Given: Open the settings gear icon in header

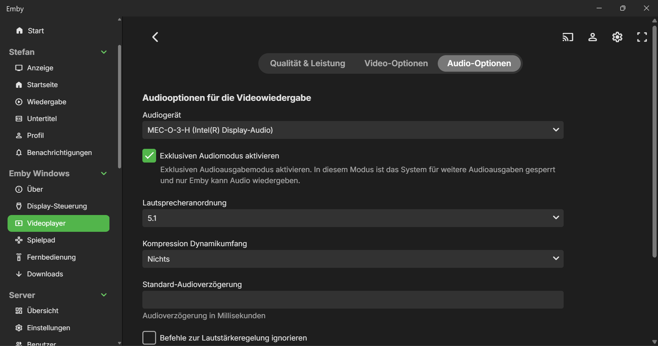Looking at the screenshot, I should (617, 37).
